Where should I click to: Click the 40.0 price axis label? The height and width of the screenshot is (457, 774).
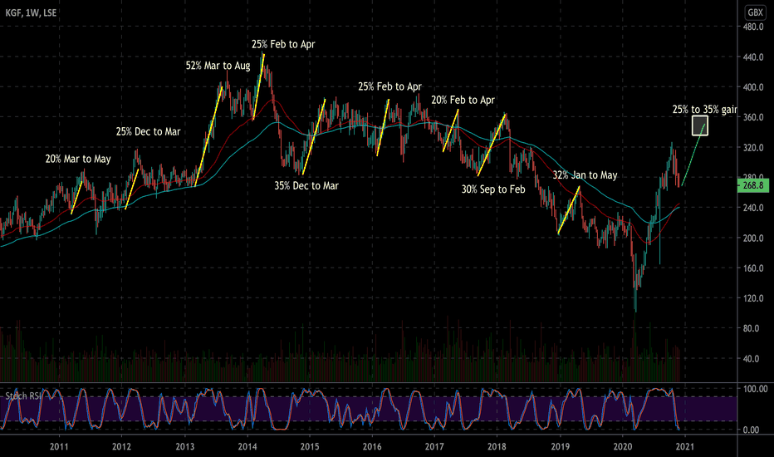(751, 359)
